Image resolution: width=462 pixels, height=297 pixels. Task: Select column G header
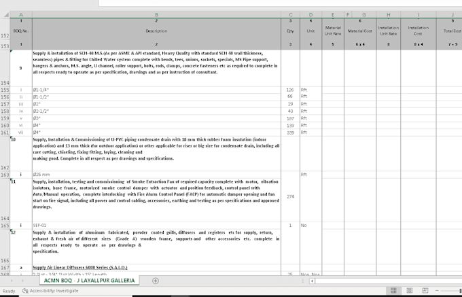(364, 15)
